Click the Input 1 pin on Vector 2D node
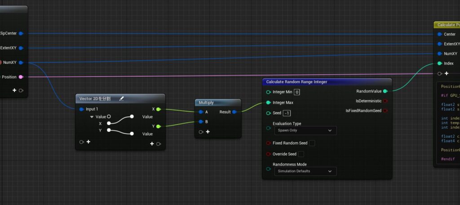Screen dimensions: 460x205 [x=82, y=109]
